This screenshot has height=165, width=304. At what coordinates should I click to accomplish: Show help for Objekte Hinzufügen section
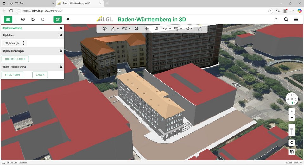coord(61,51)
